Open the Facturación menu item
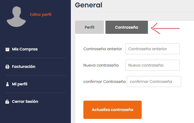This screenshot has height=123, width=194. pyautogui.click(x=24, y=67)
